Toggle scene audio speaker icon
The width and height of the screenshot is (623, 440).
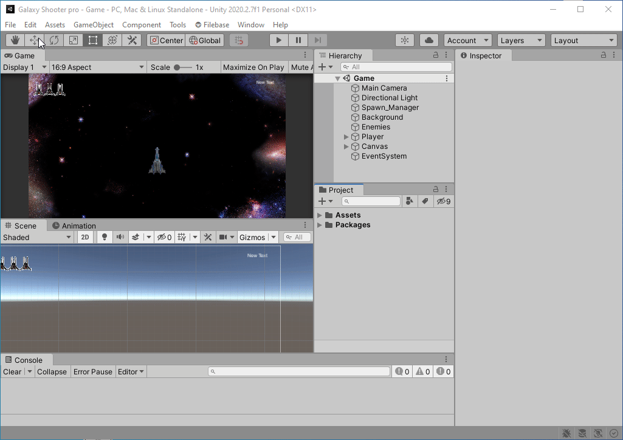pos(120,237)
